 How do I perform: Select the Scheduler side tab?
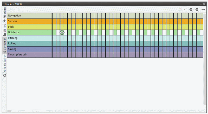4,45
